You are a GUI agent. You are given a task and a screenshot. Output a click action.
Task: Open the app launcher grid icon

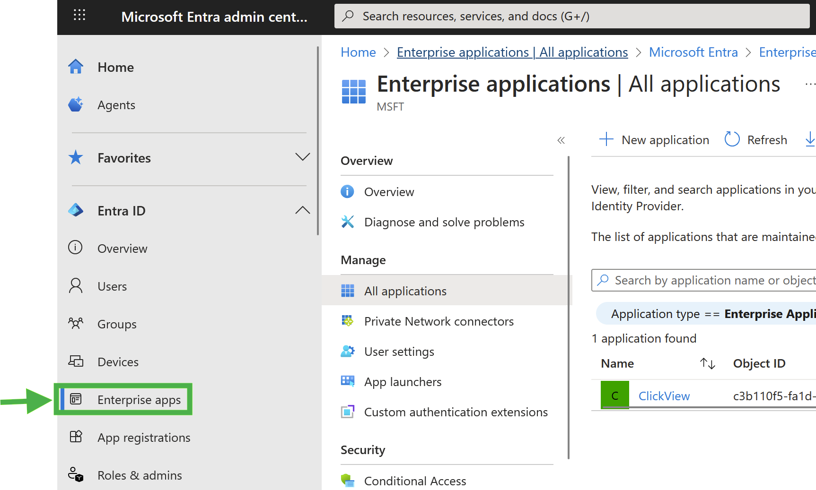[x=79, y=16]
